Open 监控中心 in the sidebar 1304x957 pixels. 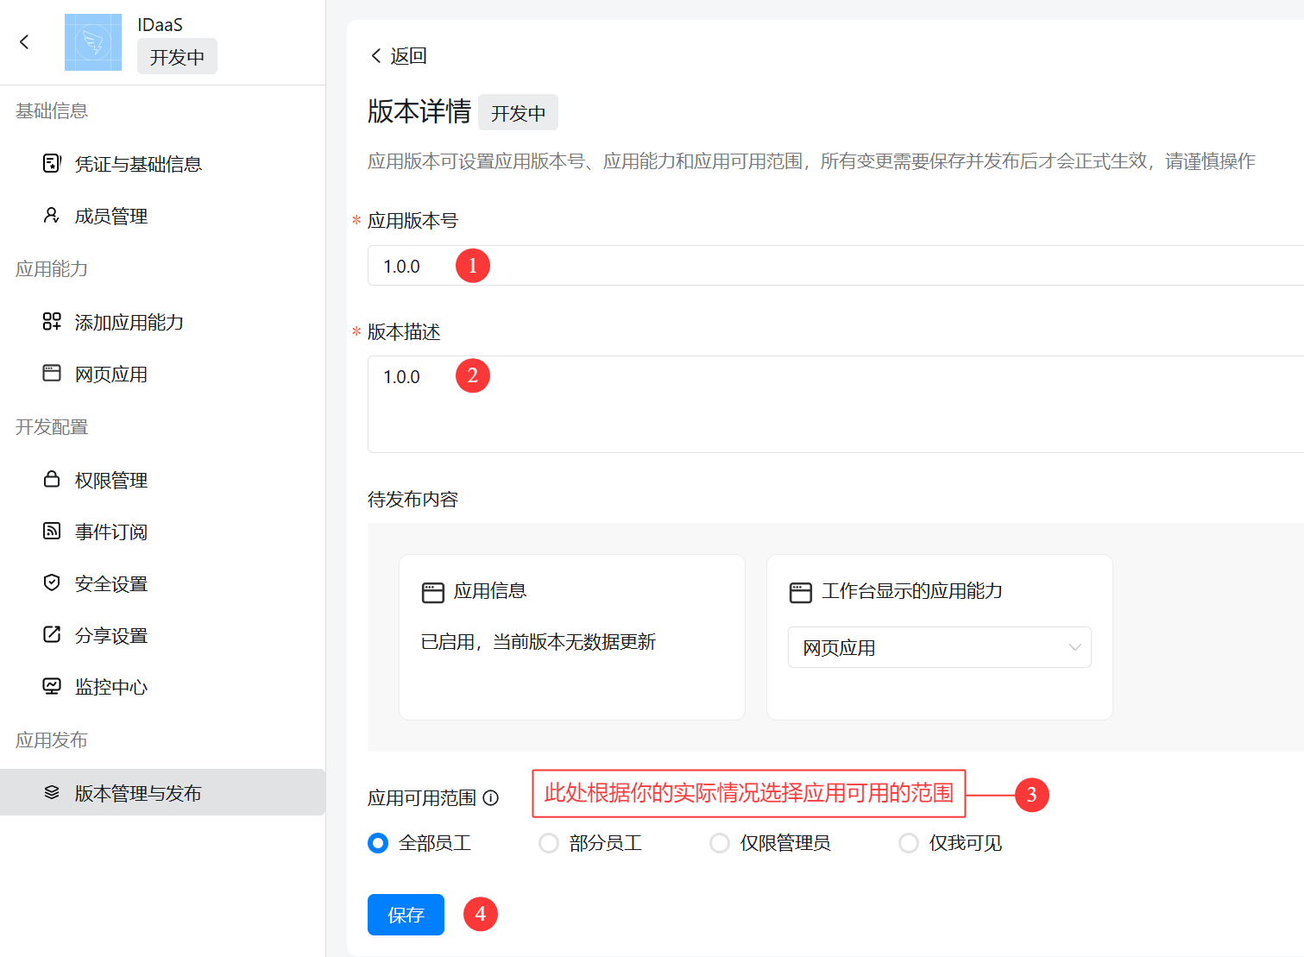(110, 688)
